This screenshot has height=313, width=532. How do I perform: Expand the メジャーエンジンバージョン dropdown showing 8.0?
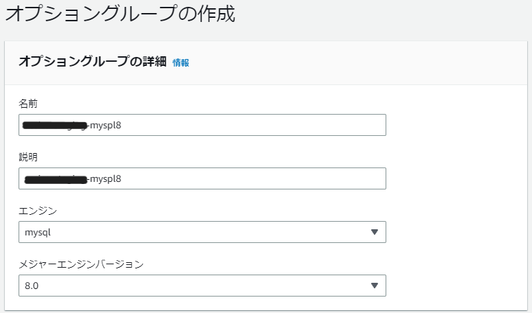(202, 286)
